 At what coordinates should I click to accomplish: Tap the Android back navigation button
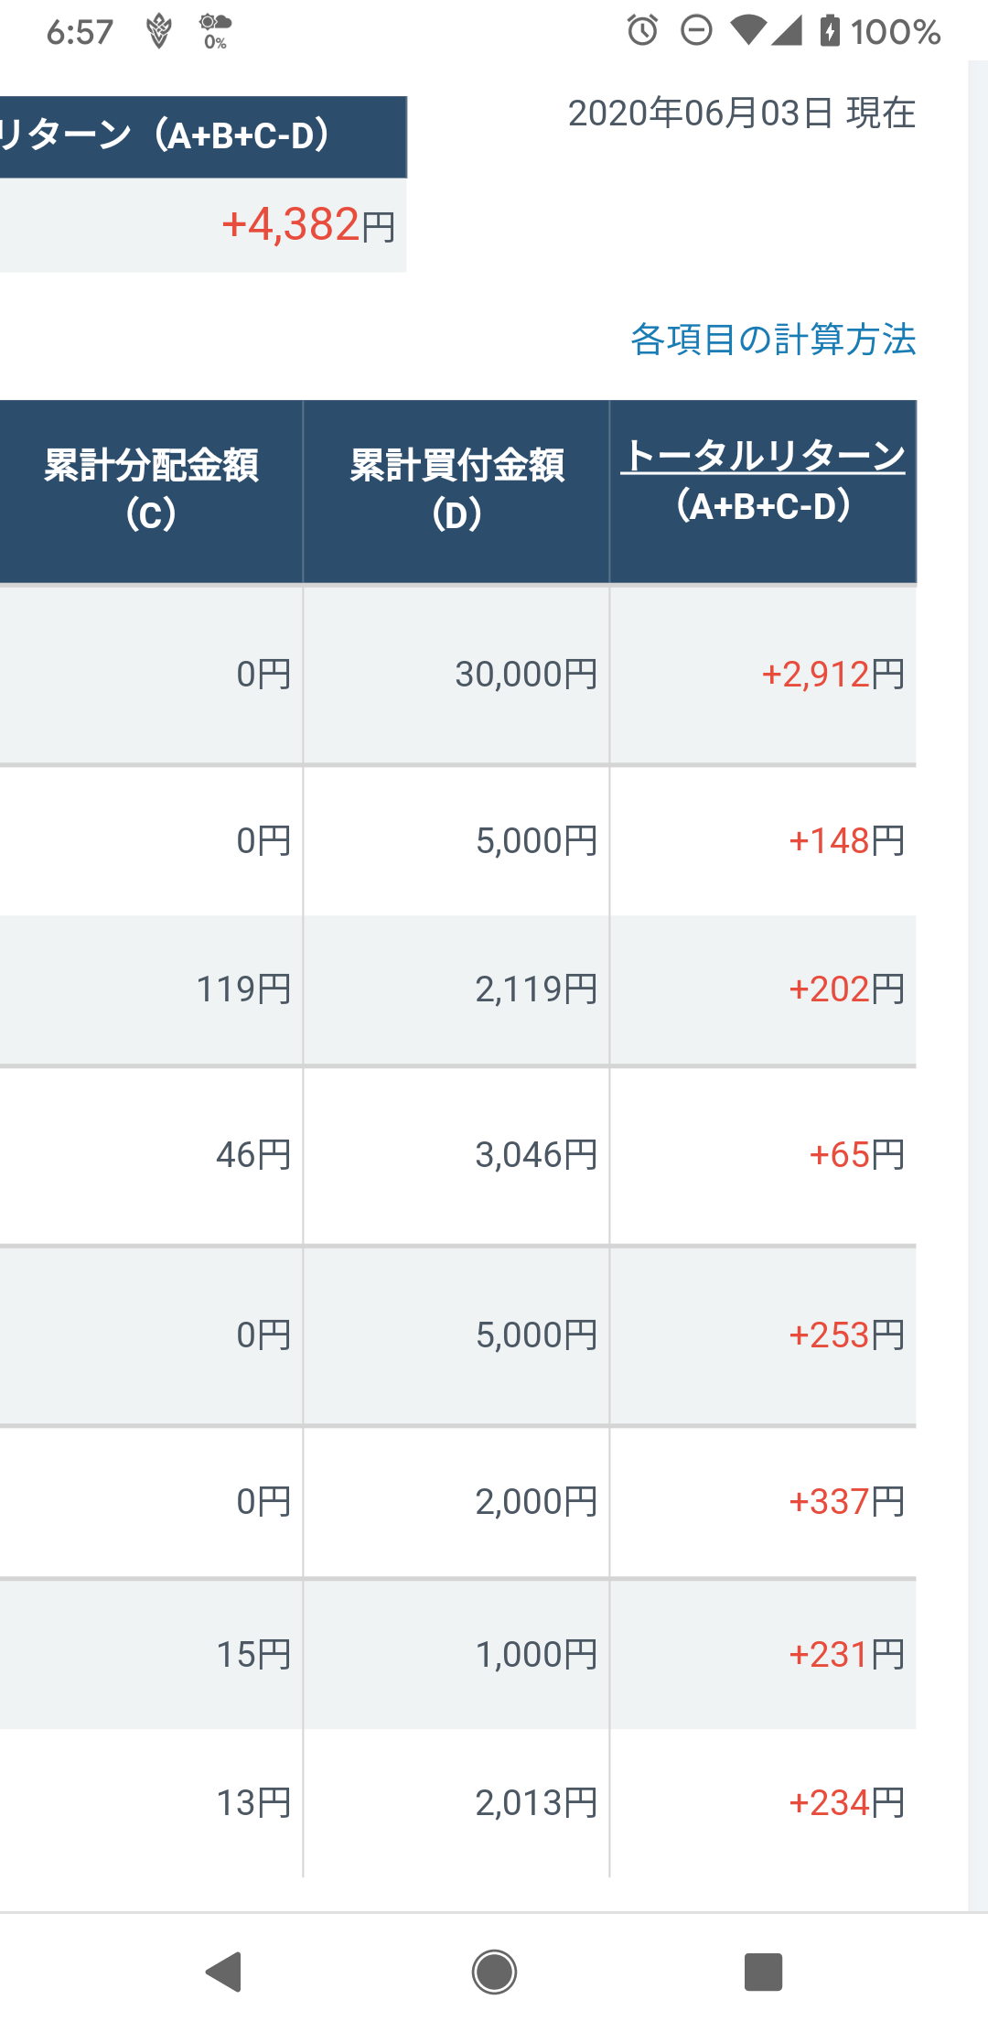click(x=224, y=1972)
